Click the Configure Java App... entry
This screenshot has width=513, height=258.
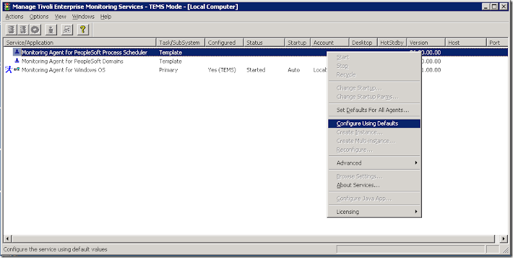[374, 198]
